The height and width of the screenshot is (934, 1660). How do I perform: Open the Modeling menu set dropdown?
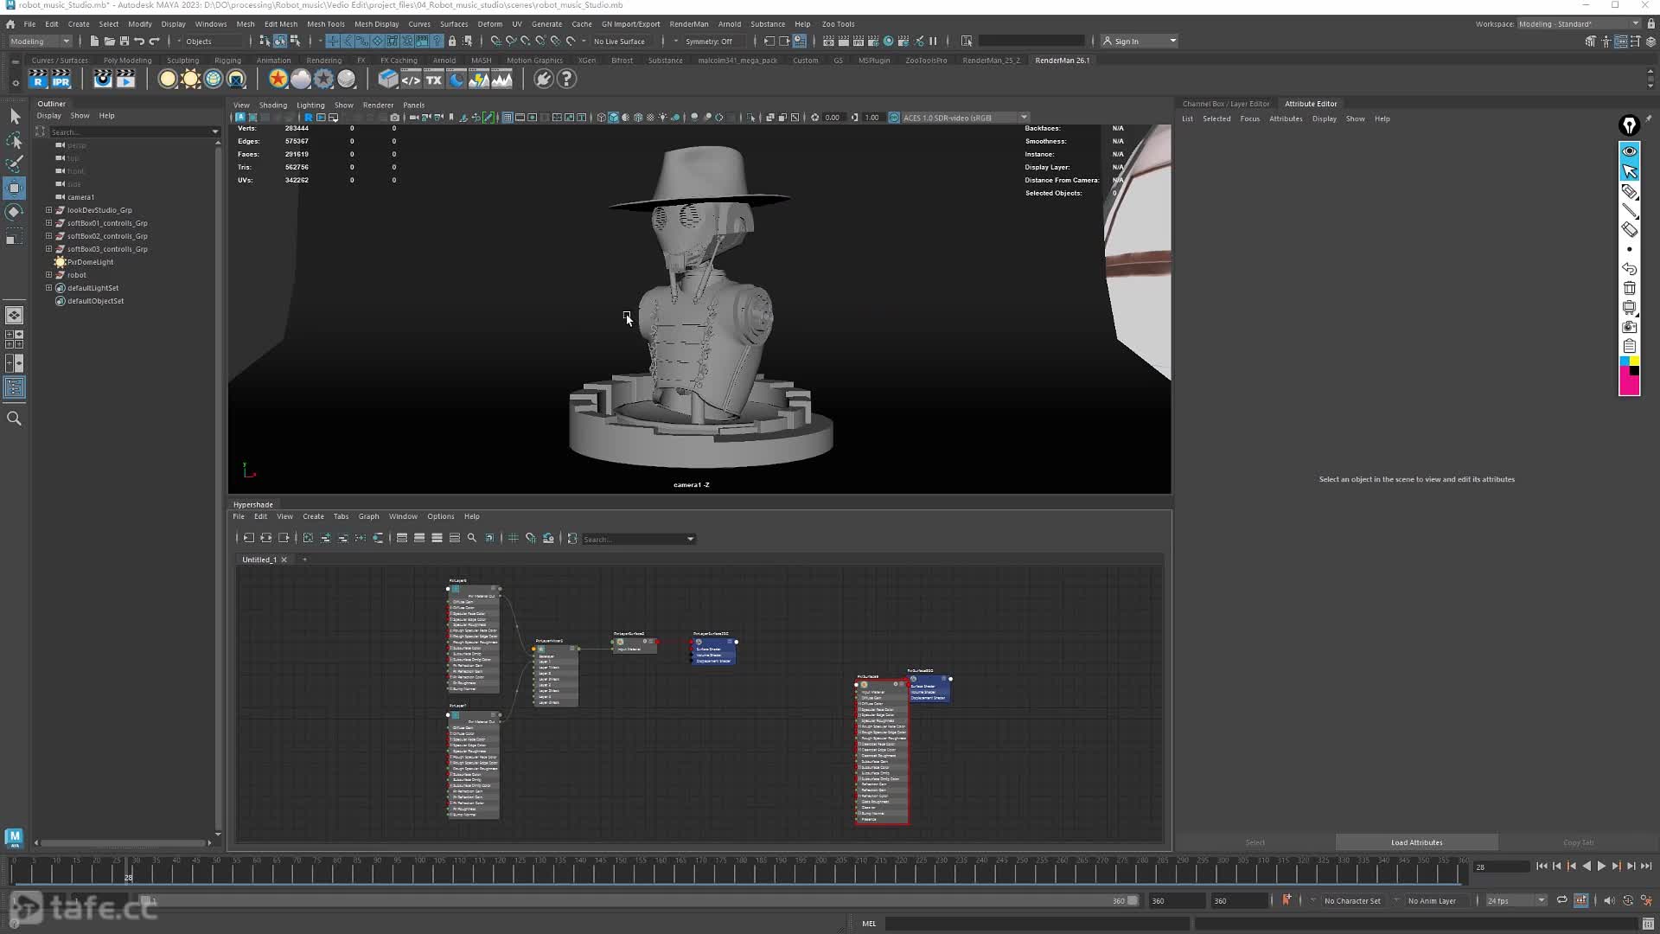coord(40,41)
